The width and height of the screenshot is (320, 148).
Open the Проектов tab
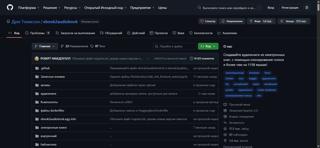[x=159, y=33]
